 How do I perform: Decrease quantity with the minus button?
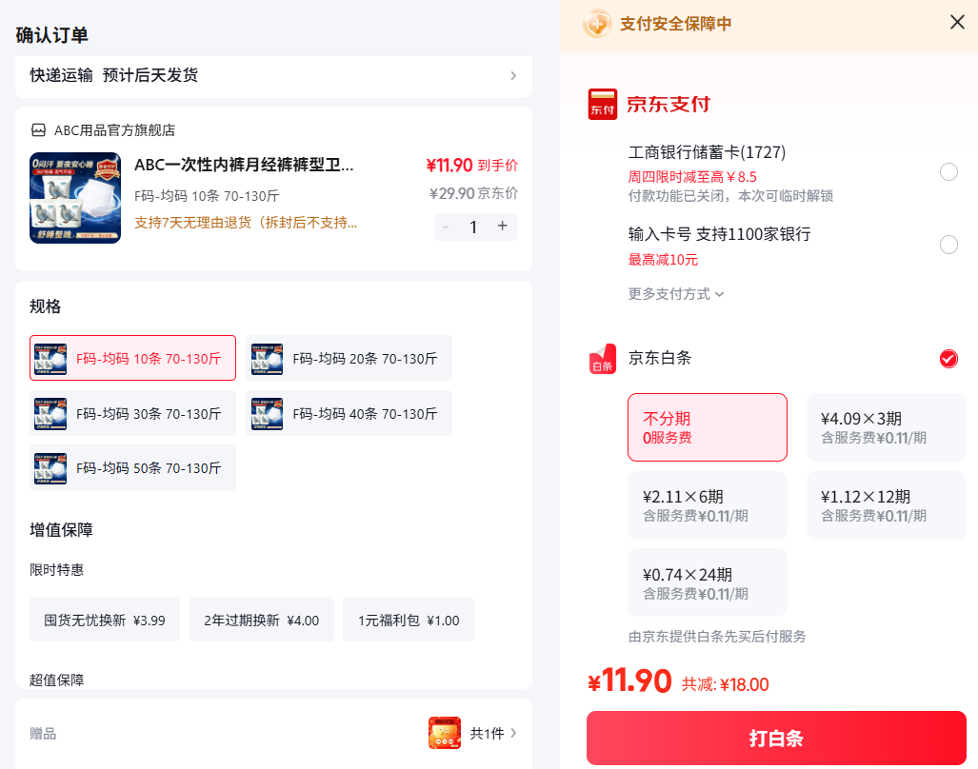click(446, 227)
